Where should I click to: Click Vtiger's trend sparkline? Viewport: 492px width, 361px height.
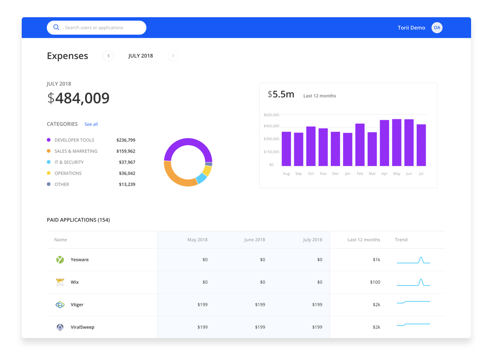413,302
